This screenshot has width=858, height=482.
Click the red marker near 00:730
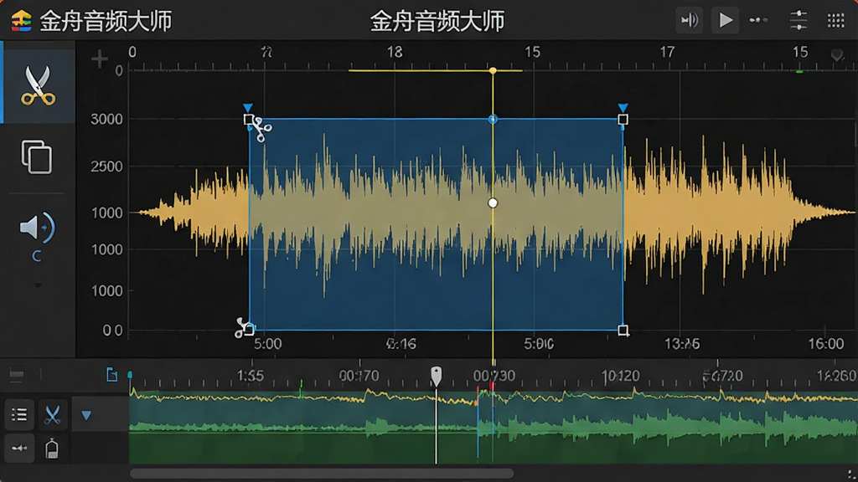click(x=491, y=387)
